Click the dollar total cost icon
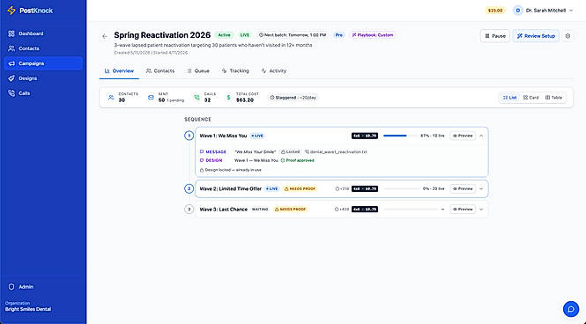Viewport: 586px width, 324px height. point(228,98)
